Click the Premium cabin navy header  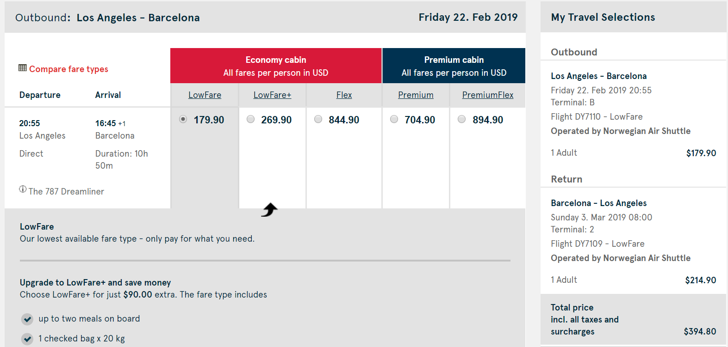[x=454, y=66]
